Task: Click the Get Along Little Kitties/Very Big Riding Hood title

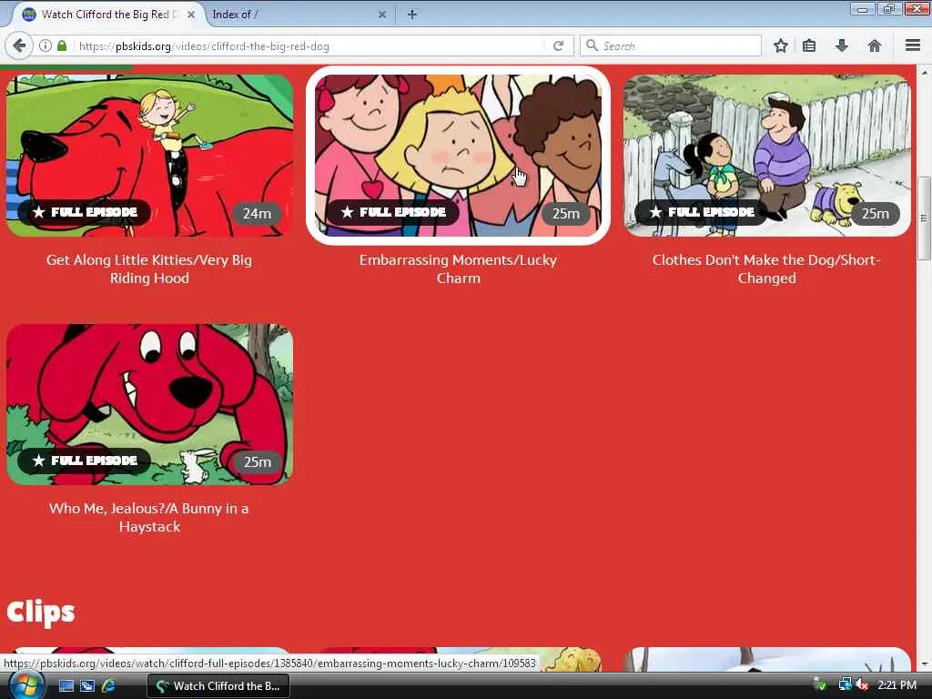Action: (149, 269)
